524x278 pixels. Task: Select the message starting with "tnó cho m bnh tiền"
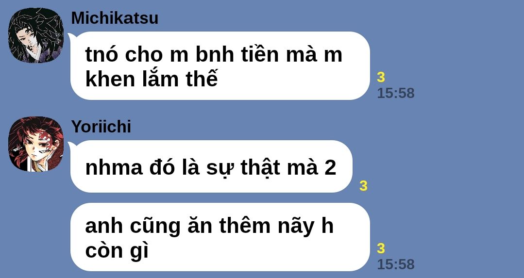point(220,66)
